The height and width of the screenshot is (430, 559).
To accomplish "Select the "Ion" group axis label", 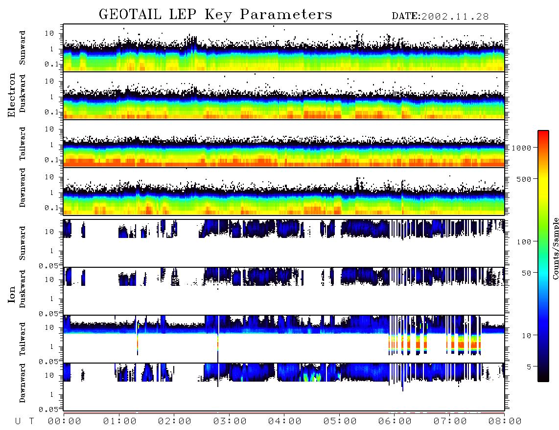I will tap(11, 295).
